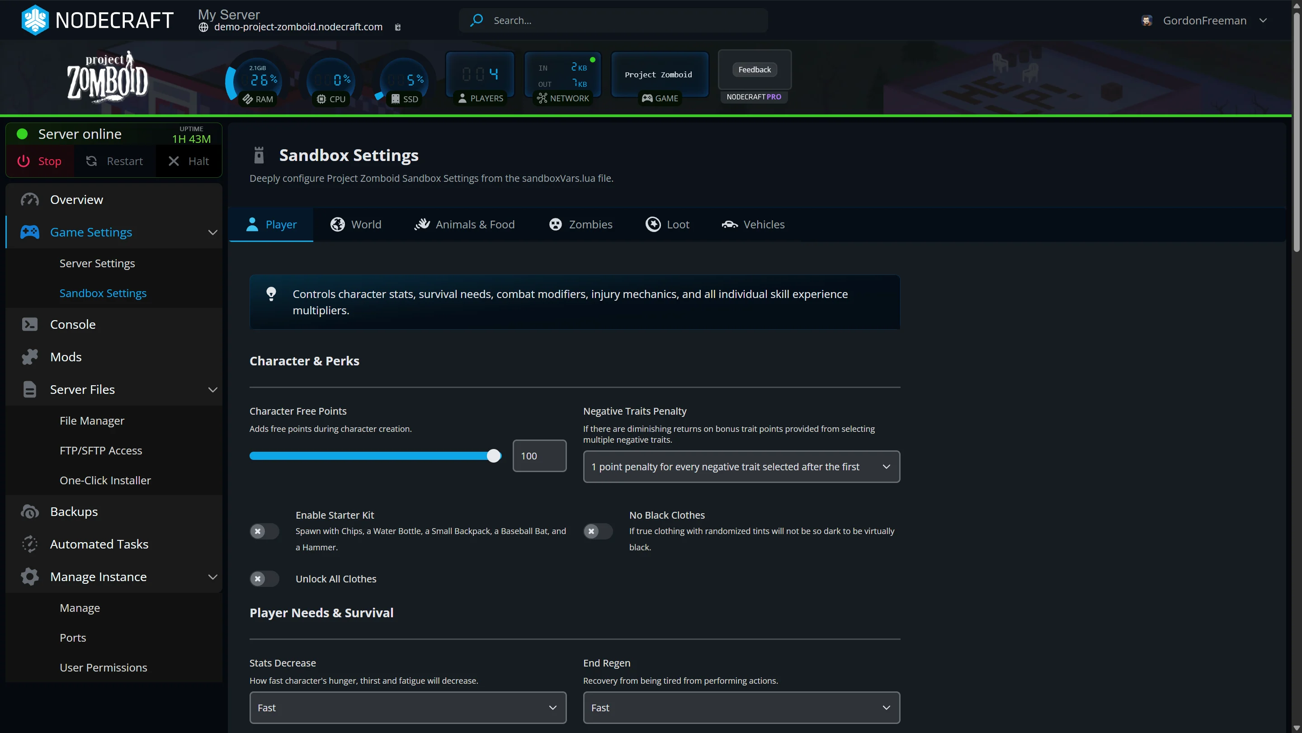The height and width of the screenshot is (733, 1302).
Task: Click the Nodecraft logo icon
Action: (35, 20)
